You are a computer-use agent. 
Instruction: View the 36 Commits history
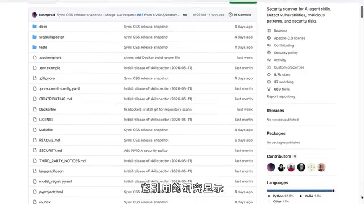(240, 15)
